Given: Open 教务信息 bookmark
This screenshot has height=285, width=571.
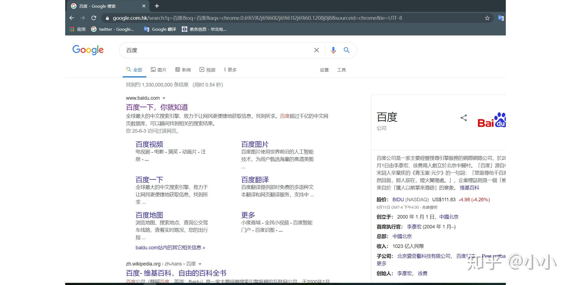Looking at the screenshot, I should tap(204, 29).
